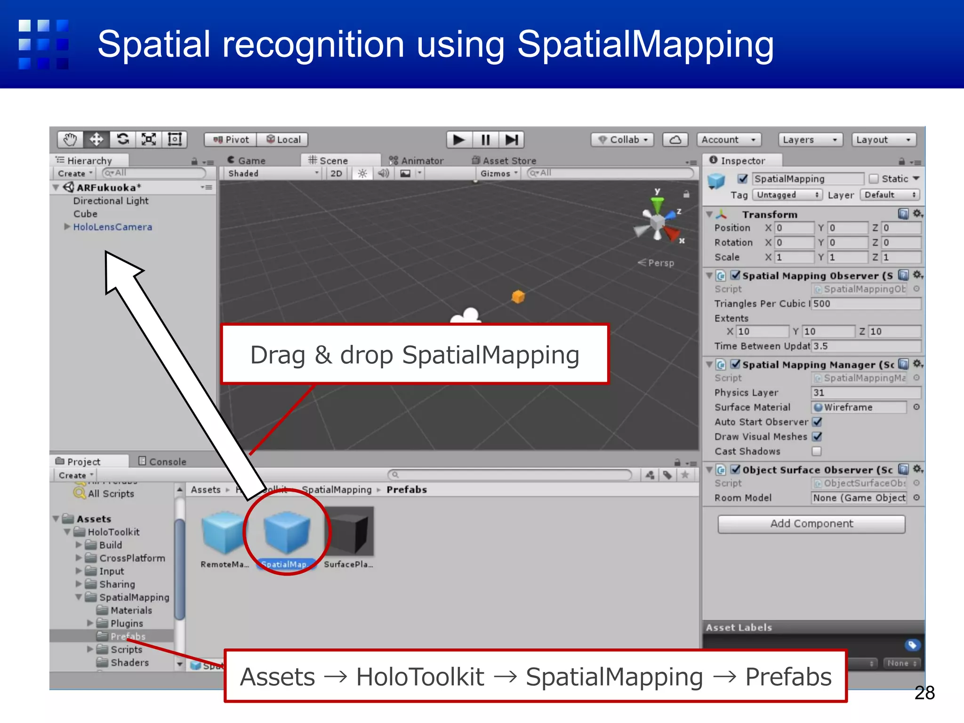Disable Object Surface Observer component checkbox
The height and width of the screenshot is (723, 964).
pyautogui.click(x=735, y=469)
